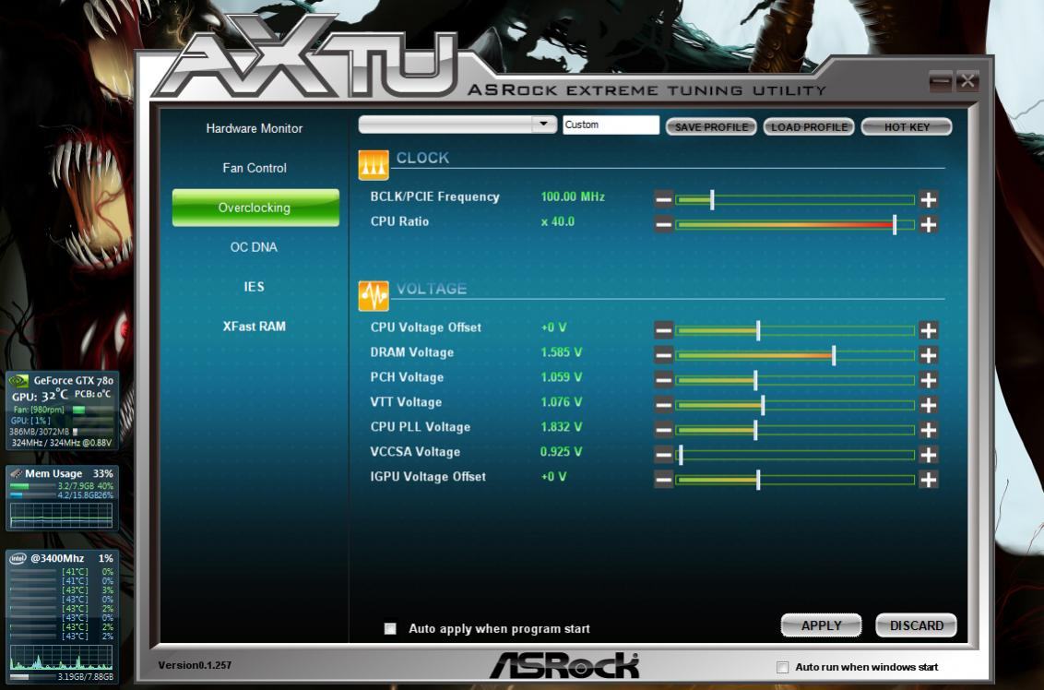This screenshot has width=1044, height=690.
Task: Click the VCCSA Voltage slider handle
Action: pos(681,454)
